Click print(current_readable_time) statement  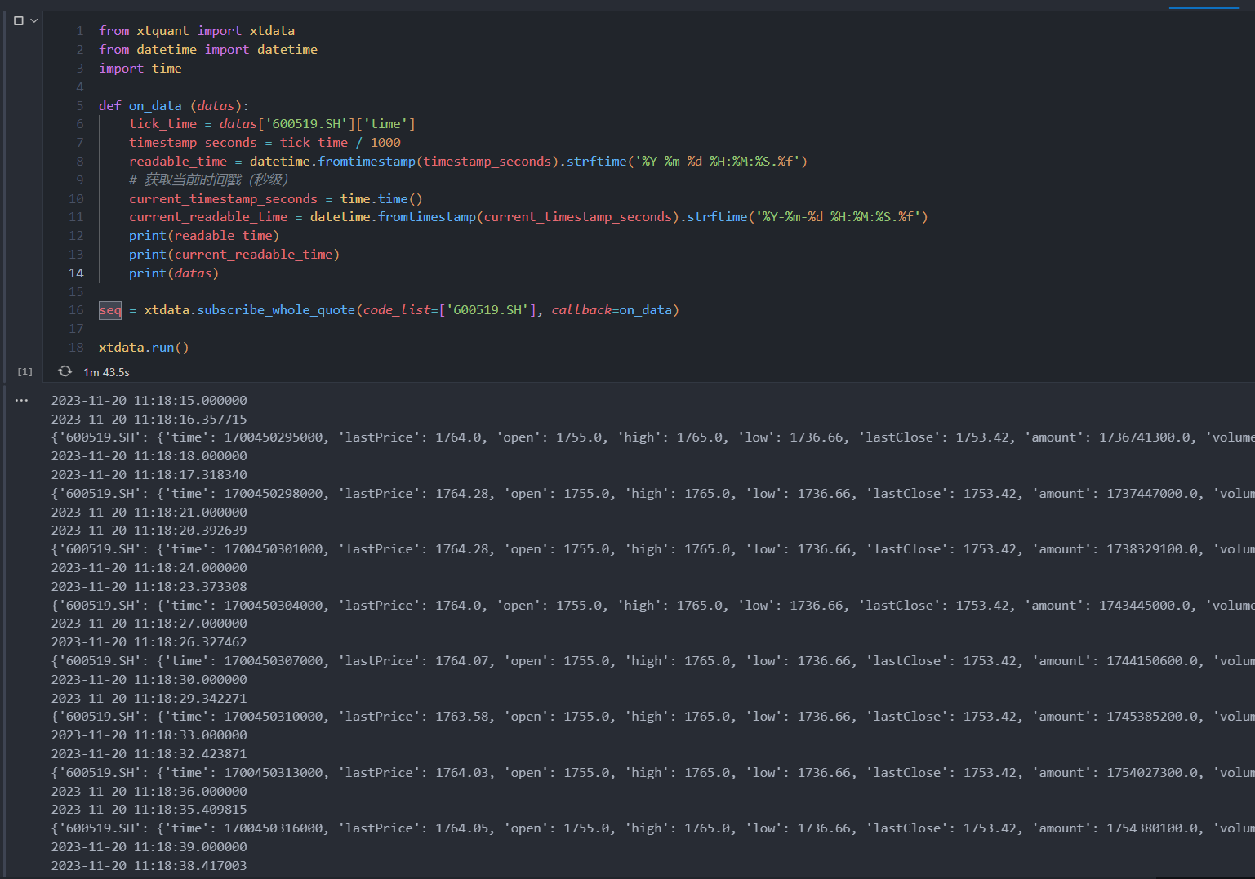234,255
